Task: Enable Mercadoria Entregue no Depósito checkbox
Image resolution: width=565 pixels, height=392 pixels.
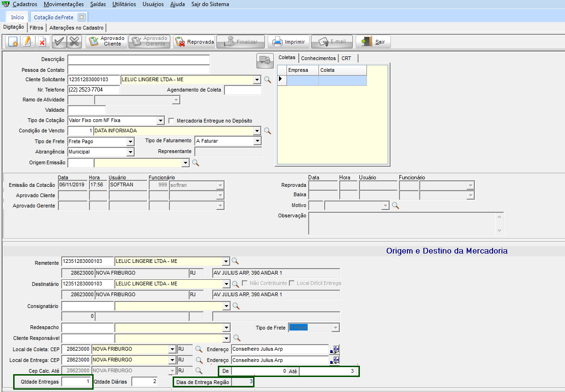Action: (172, 121)
